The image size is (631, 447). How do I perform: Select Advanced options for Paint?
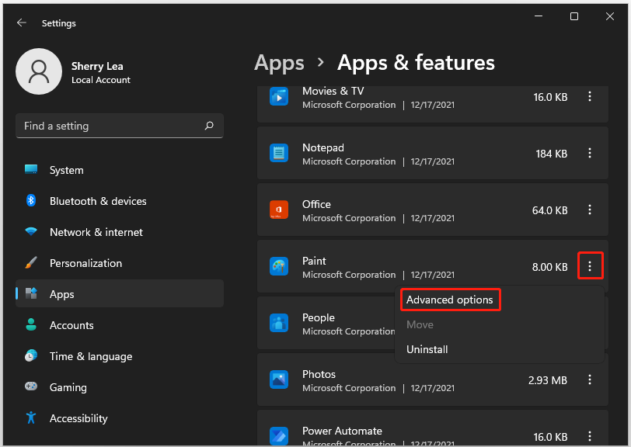(x=450, y=300)
